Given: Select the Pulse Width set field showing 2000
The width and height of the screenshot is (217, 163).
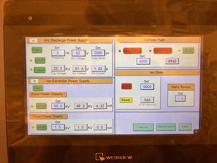Looking at the screenshot, I should pyautogui.click(x=98, y=53).
